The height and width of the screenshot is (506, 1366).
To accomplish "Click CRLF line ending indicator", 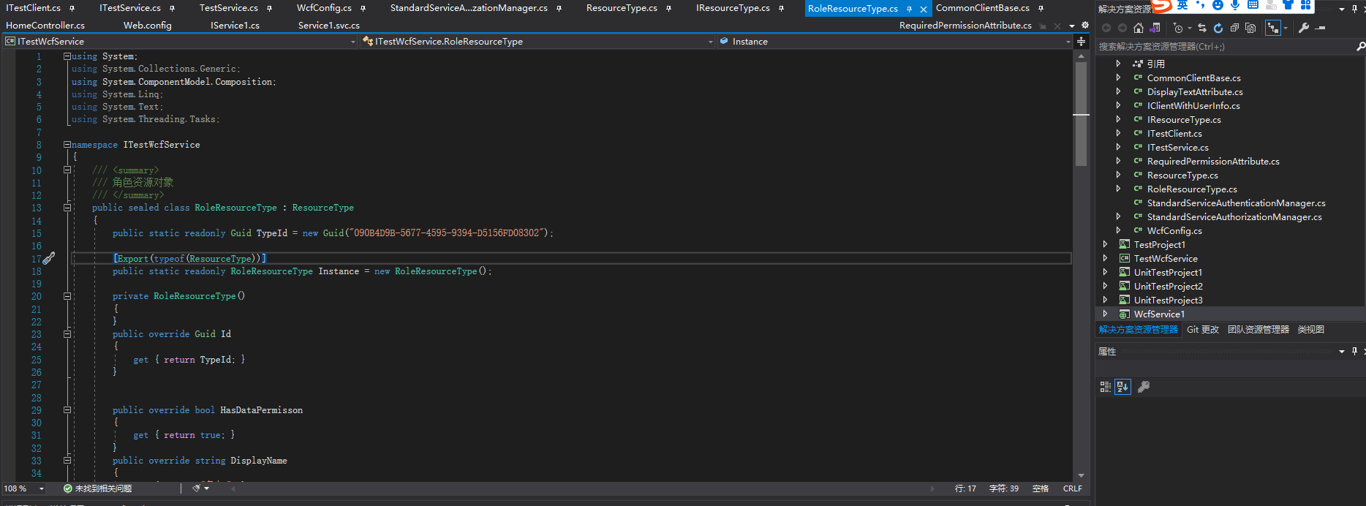I will (x=1073, y=488).
